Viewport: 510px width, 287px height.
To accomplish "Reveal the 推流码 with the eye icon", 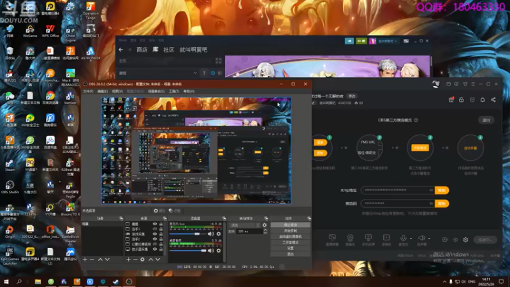I will click(x=432, y=203).
